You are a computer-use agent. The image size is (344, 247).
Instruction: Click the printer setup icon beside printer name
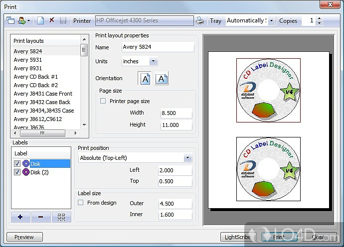tap(200, 21)
